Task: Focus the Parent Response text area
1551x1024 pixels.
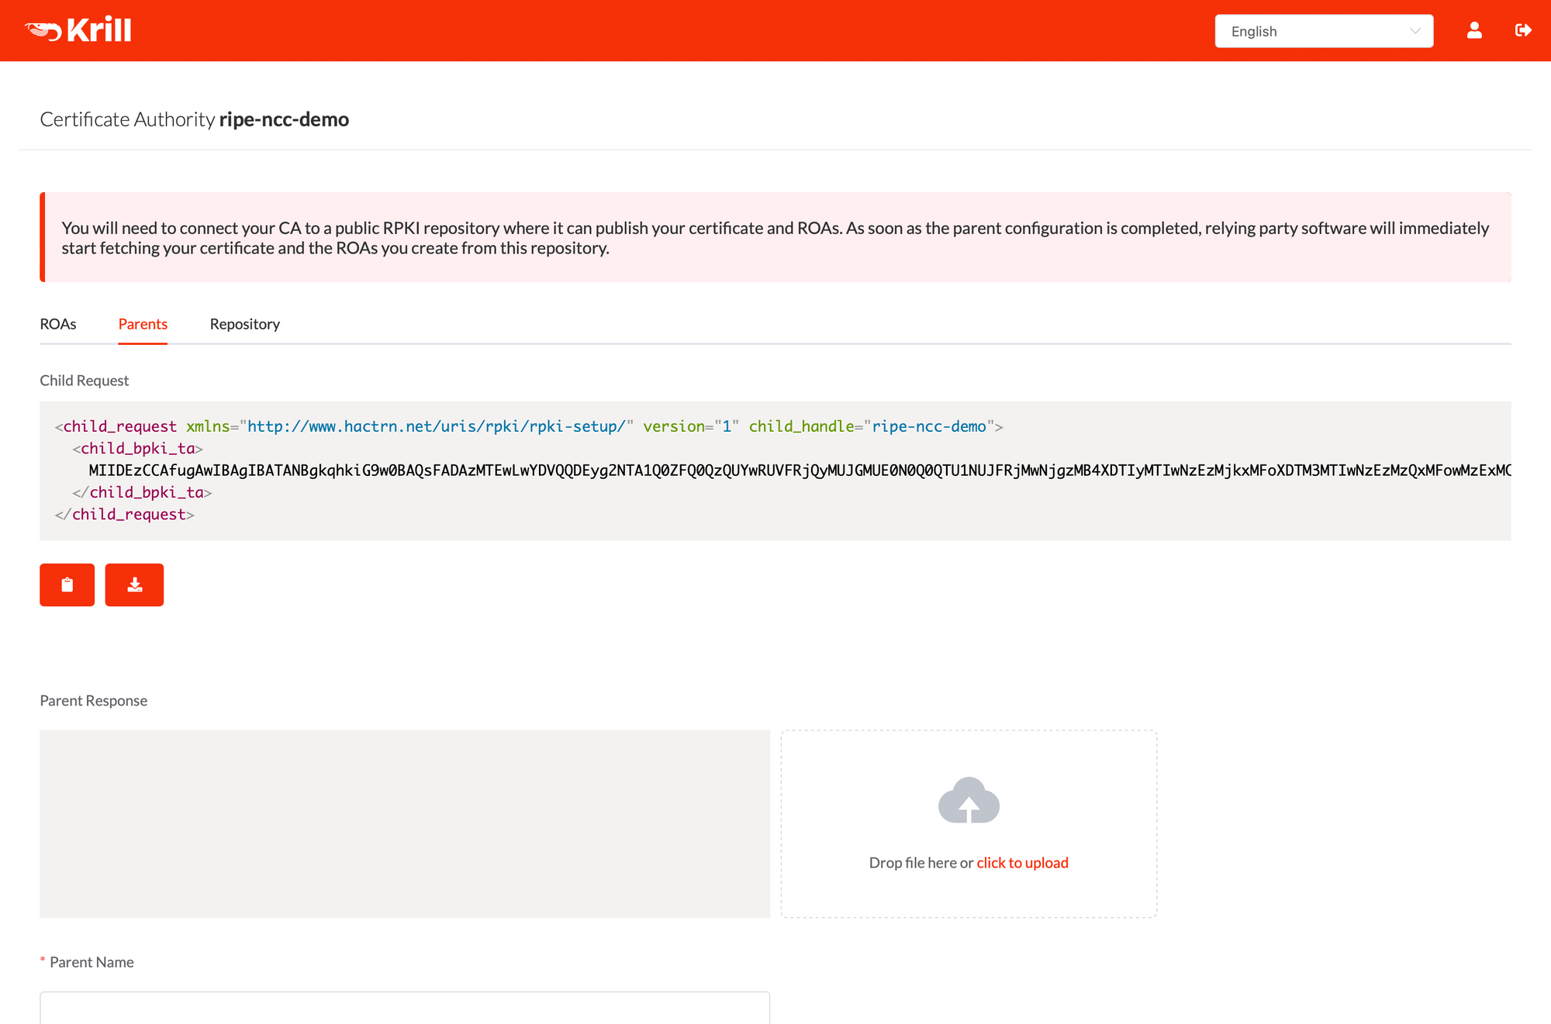Action: (x=405, y=823)
